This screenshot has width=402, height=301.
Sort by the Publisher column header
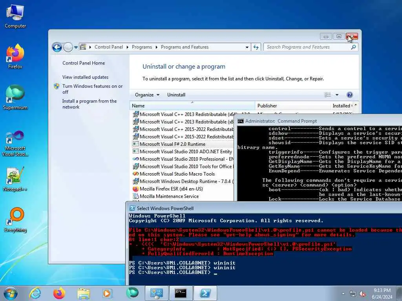pos(292,106)
